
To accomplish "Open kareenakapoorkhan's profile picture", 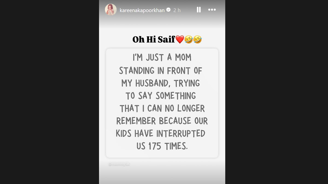I will [111, 10].
